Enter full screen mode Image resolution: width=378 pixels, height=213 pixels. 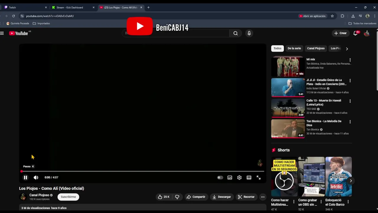(x=259, y=177)
